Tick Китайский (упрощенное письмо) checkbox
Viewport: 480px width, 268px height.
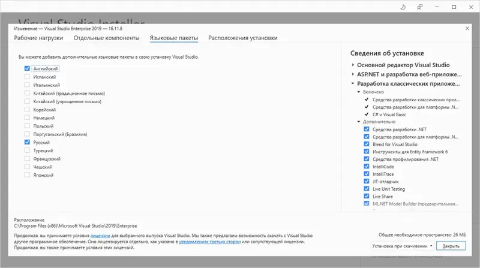27,101
